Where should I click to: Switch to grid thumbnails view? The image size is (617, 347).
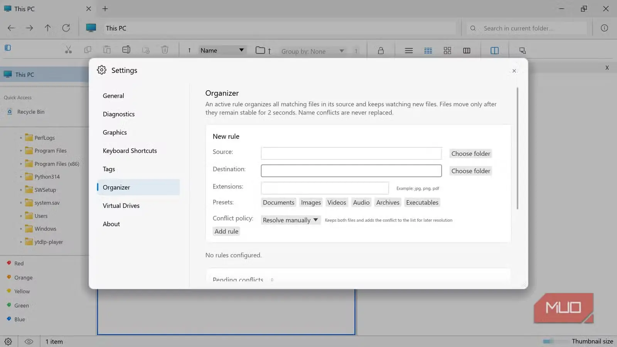[x=447, y=51]
